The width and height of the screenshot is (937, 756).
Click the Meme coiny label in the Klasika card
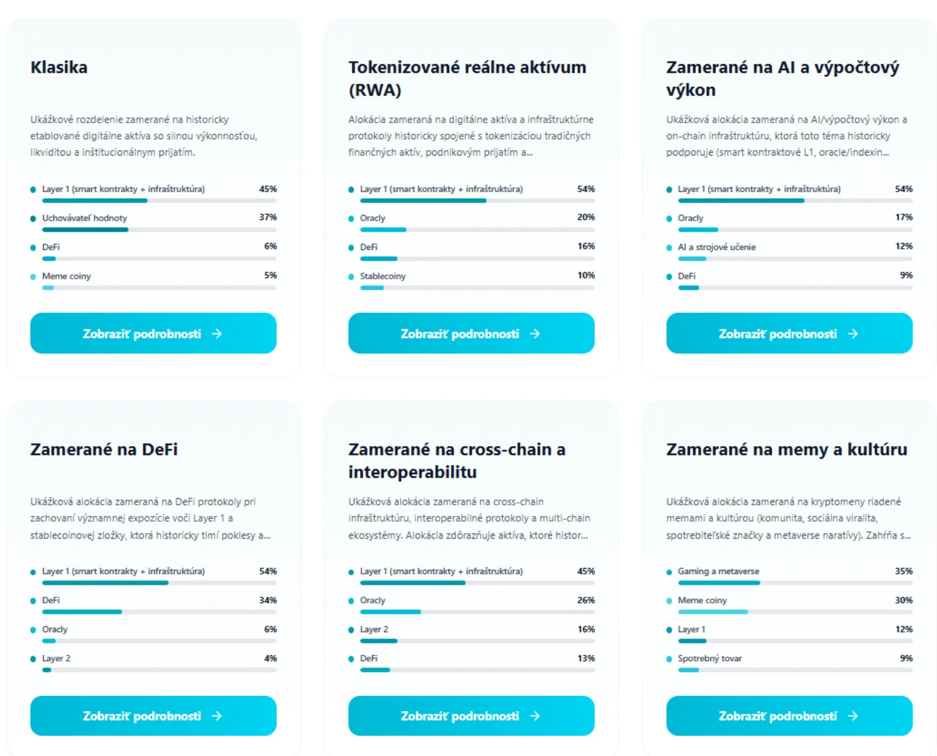[66, 276]
